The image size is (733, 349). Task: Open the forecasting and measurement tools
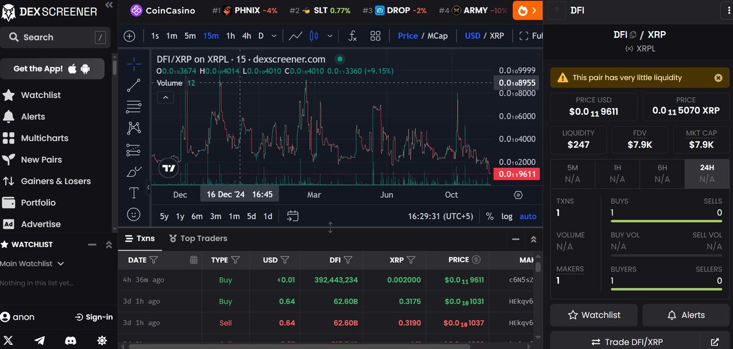pos(134,149)
